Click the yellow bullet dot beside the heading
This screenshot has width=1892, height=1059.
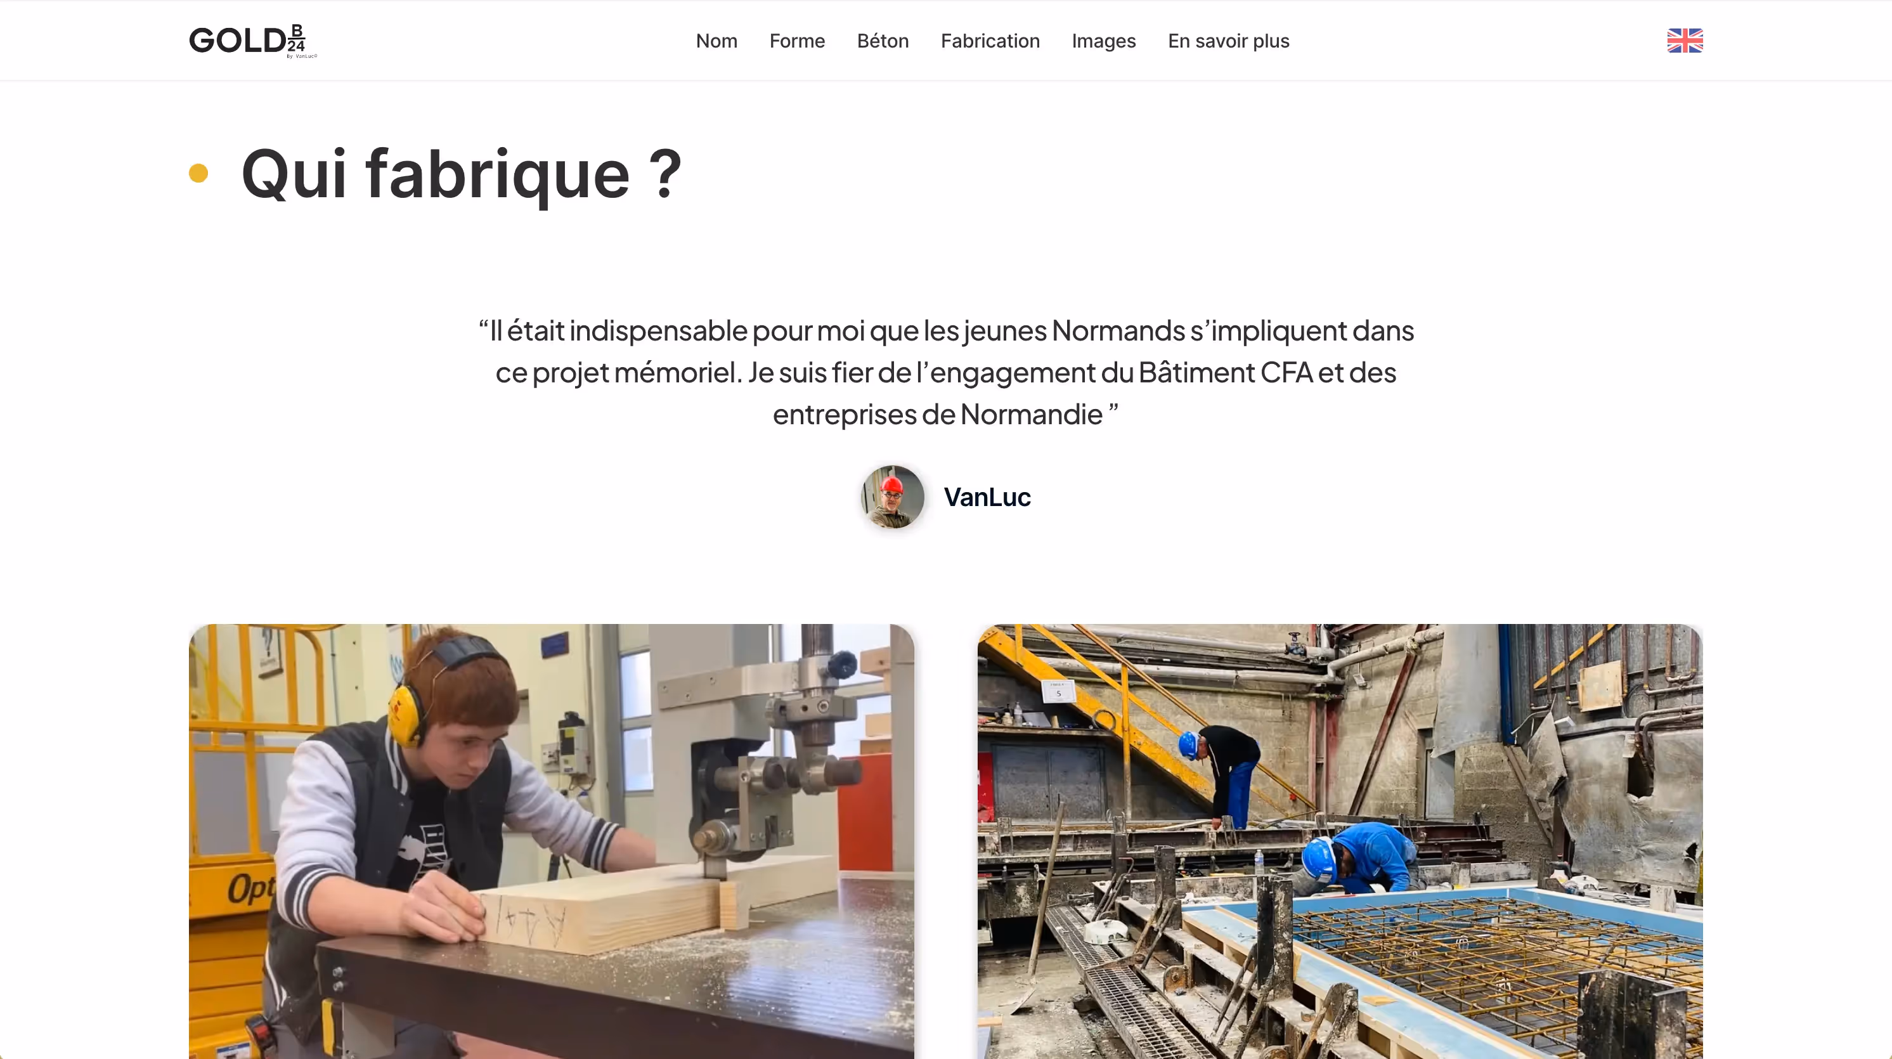coord(198,173)
